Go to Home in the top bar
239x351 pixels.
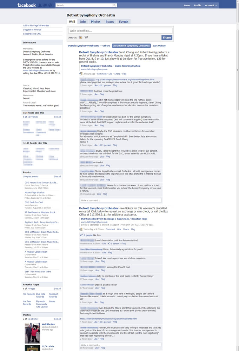point(187,5)
